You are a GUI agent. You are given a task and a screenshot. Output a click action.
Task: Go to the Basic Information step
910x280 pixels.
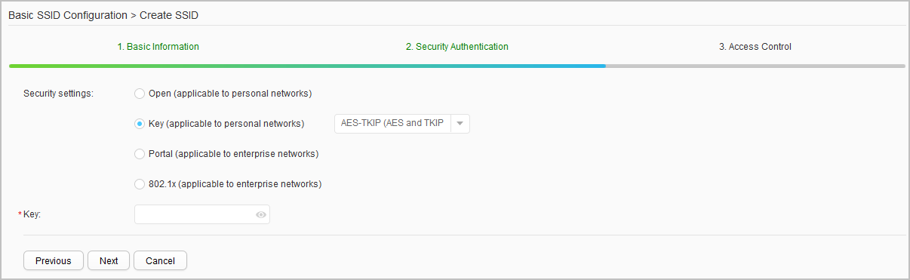(158, 47)
